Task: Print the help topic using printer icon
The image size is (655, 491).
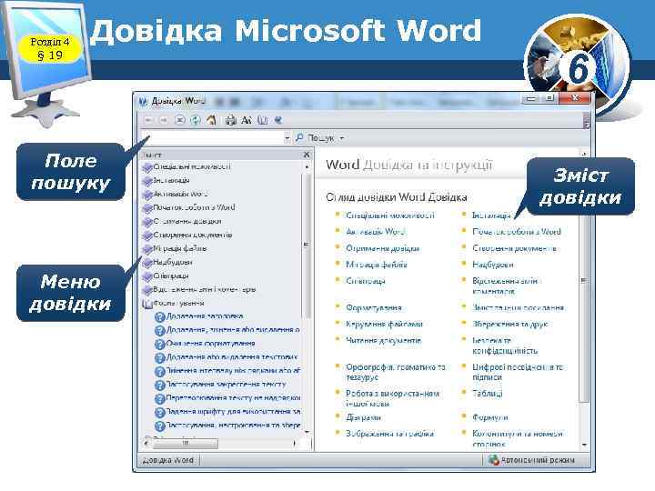Action: tap(230, 120)
